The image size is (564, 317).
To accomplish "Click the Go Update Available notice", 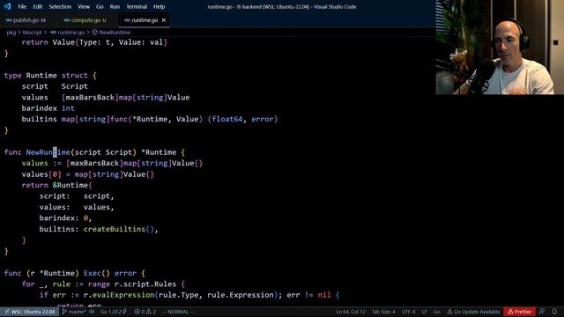I will 473,312.
